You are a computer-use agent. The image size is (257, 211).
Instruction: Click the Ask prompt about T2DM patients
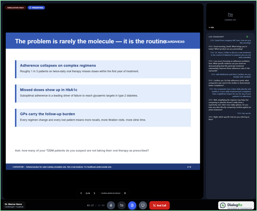click(x=82, y=151)
